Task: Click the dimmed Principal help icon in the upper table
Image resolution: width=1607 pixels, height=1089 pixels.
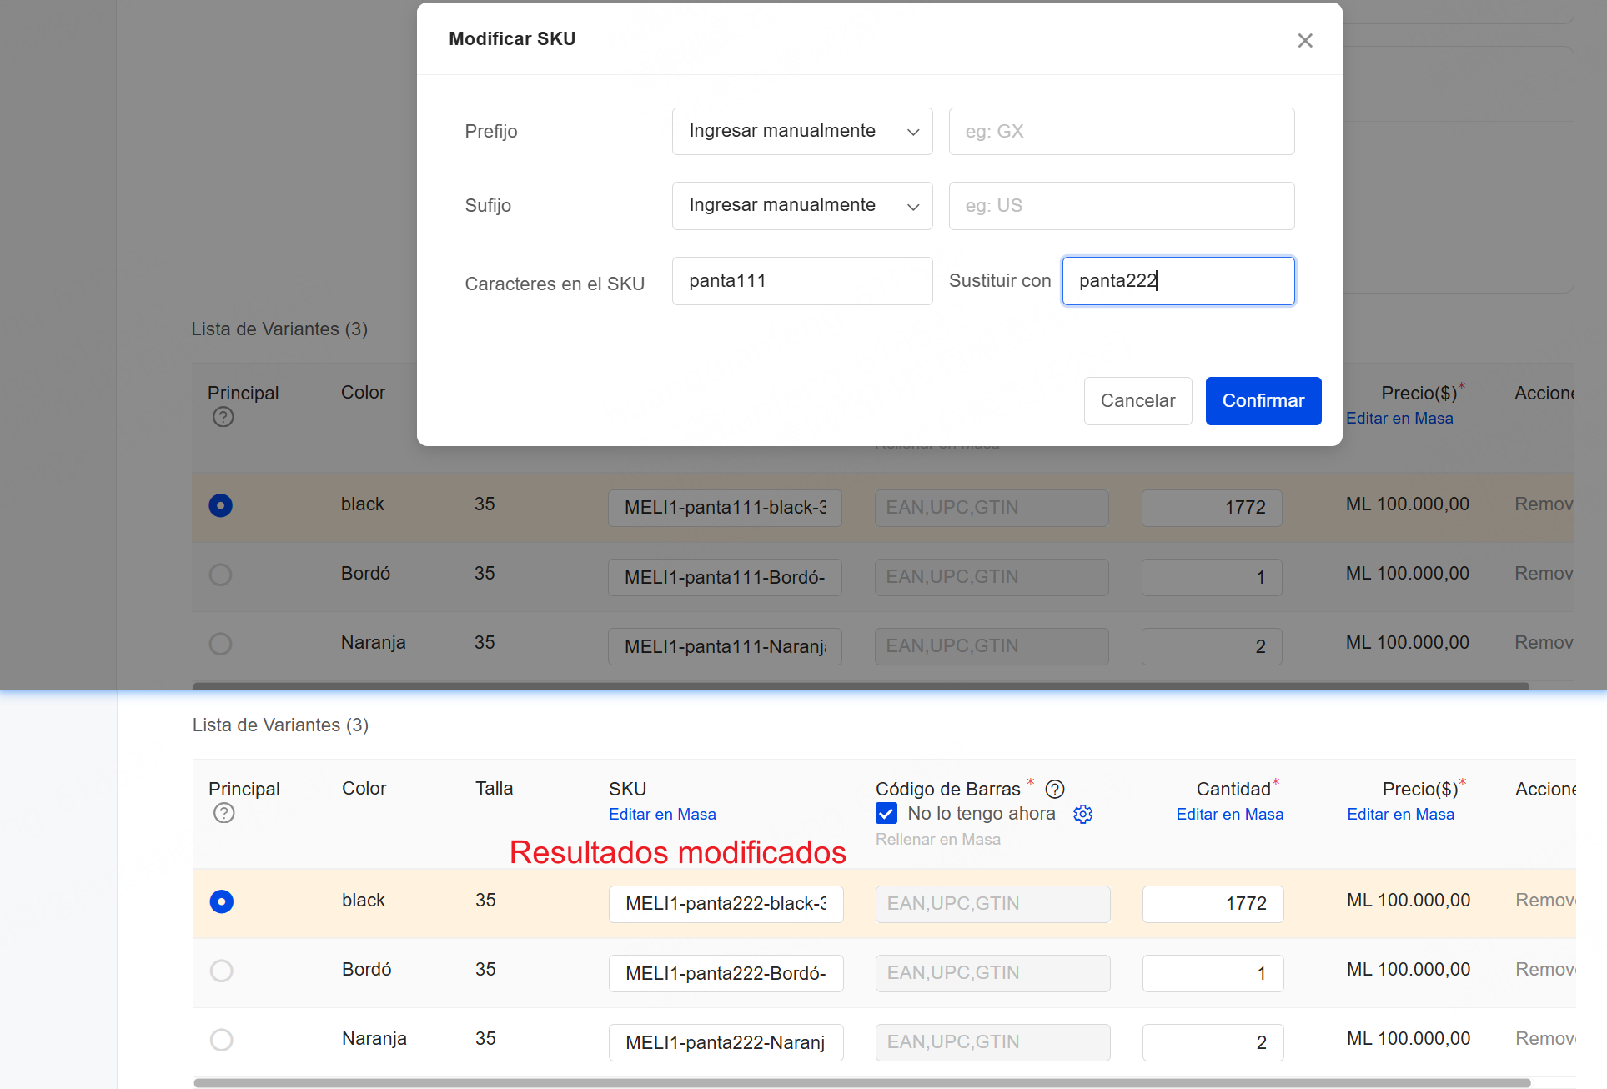Action: click(223, 417)
